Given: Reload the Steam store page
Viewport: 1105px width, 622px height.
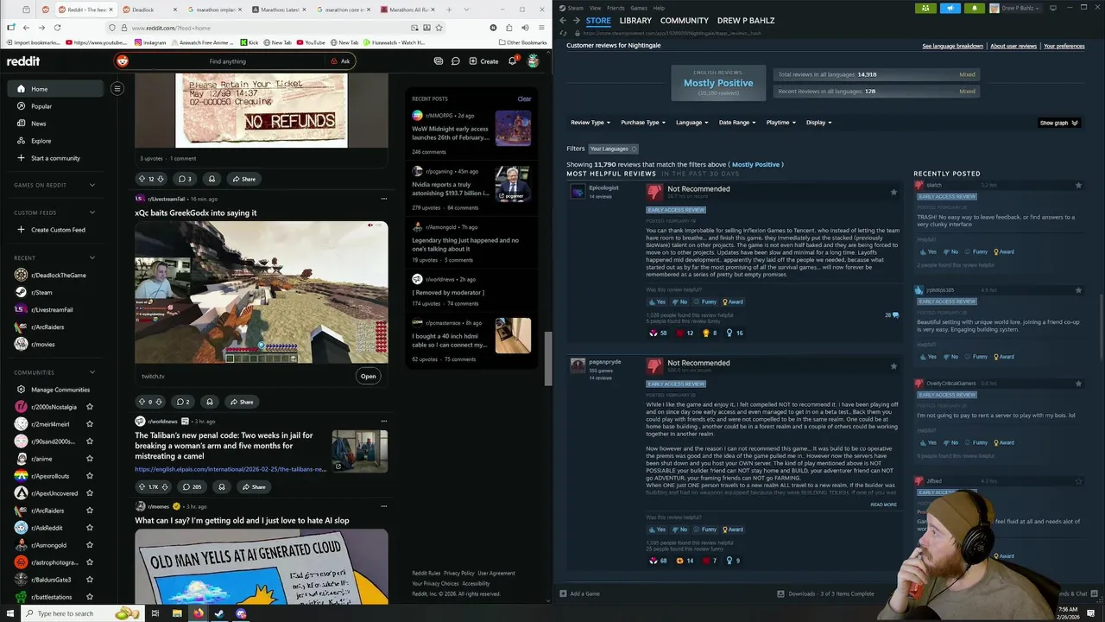Looking at the screenshot, I should click(x=563, y=33).
